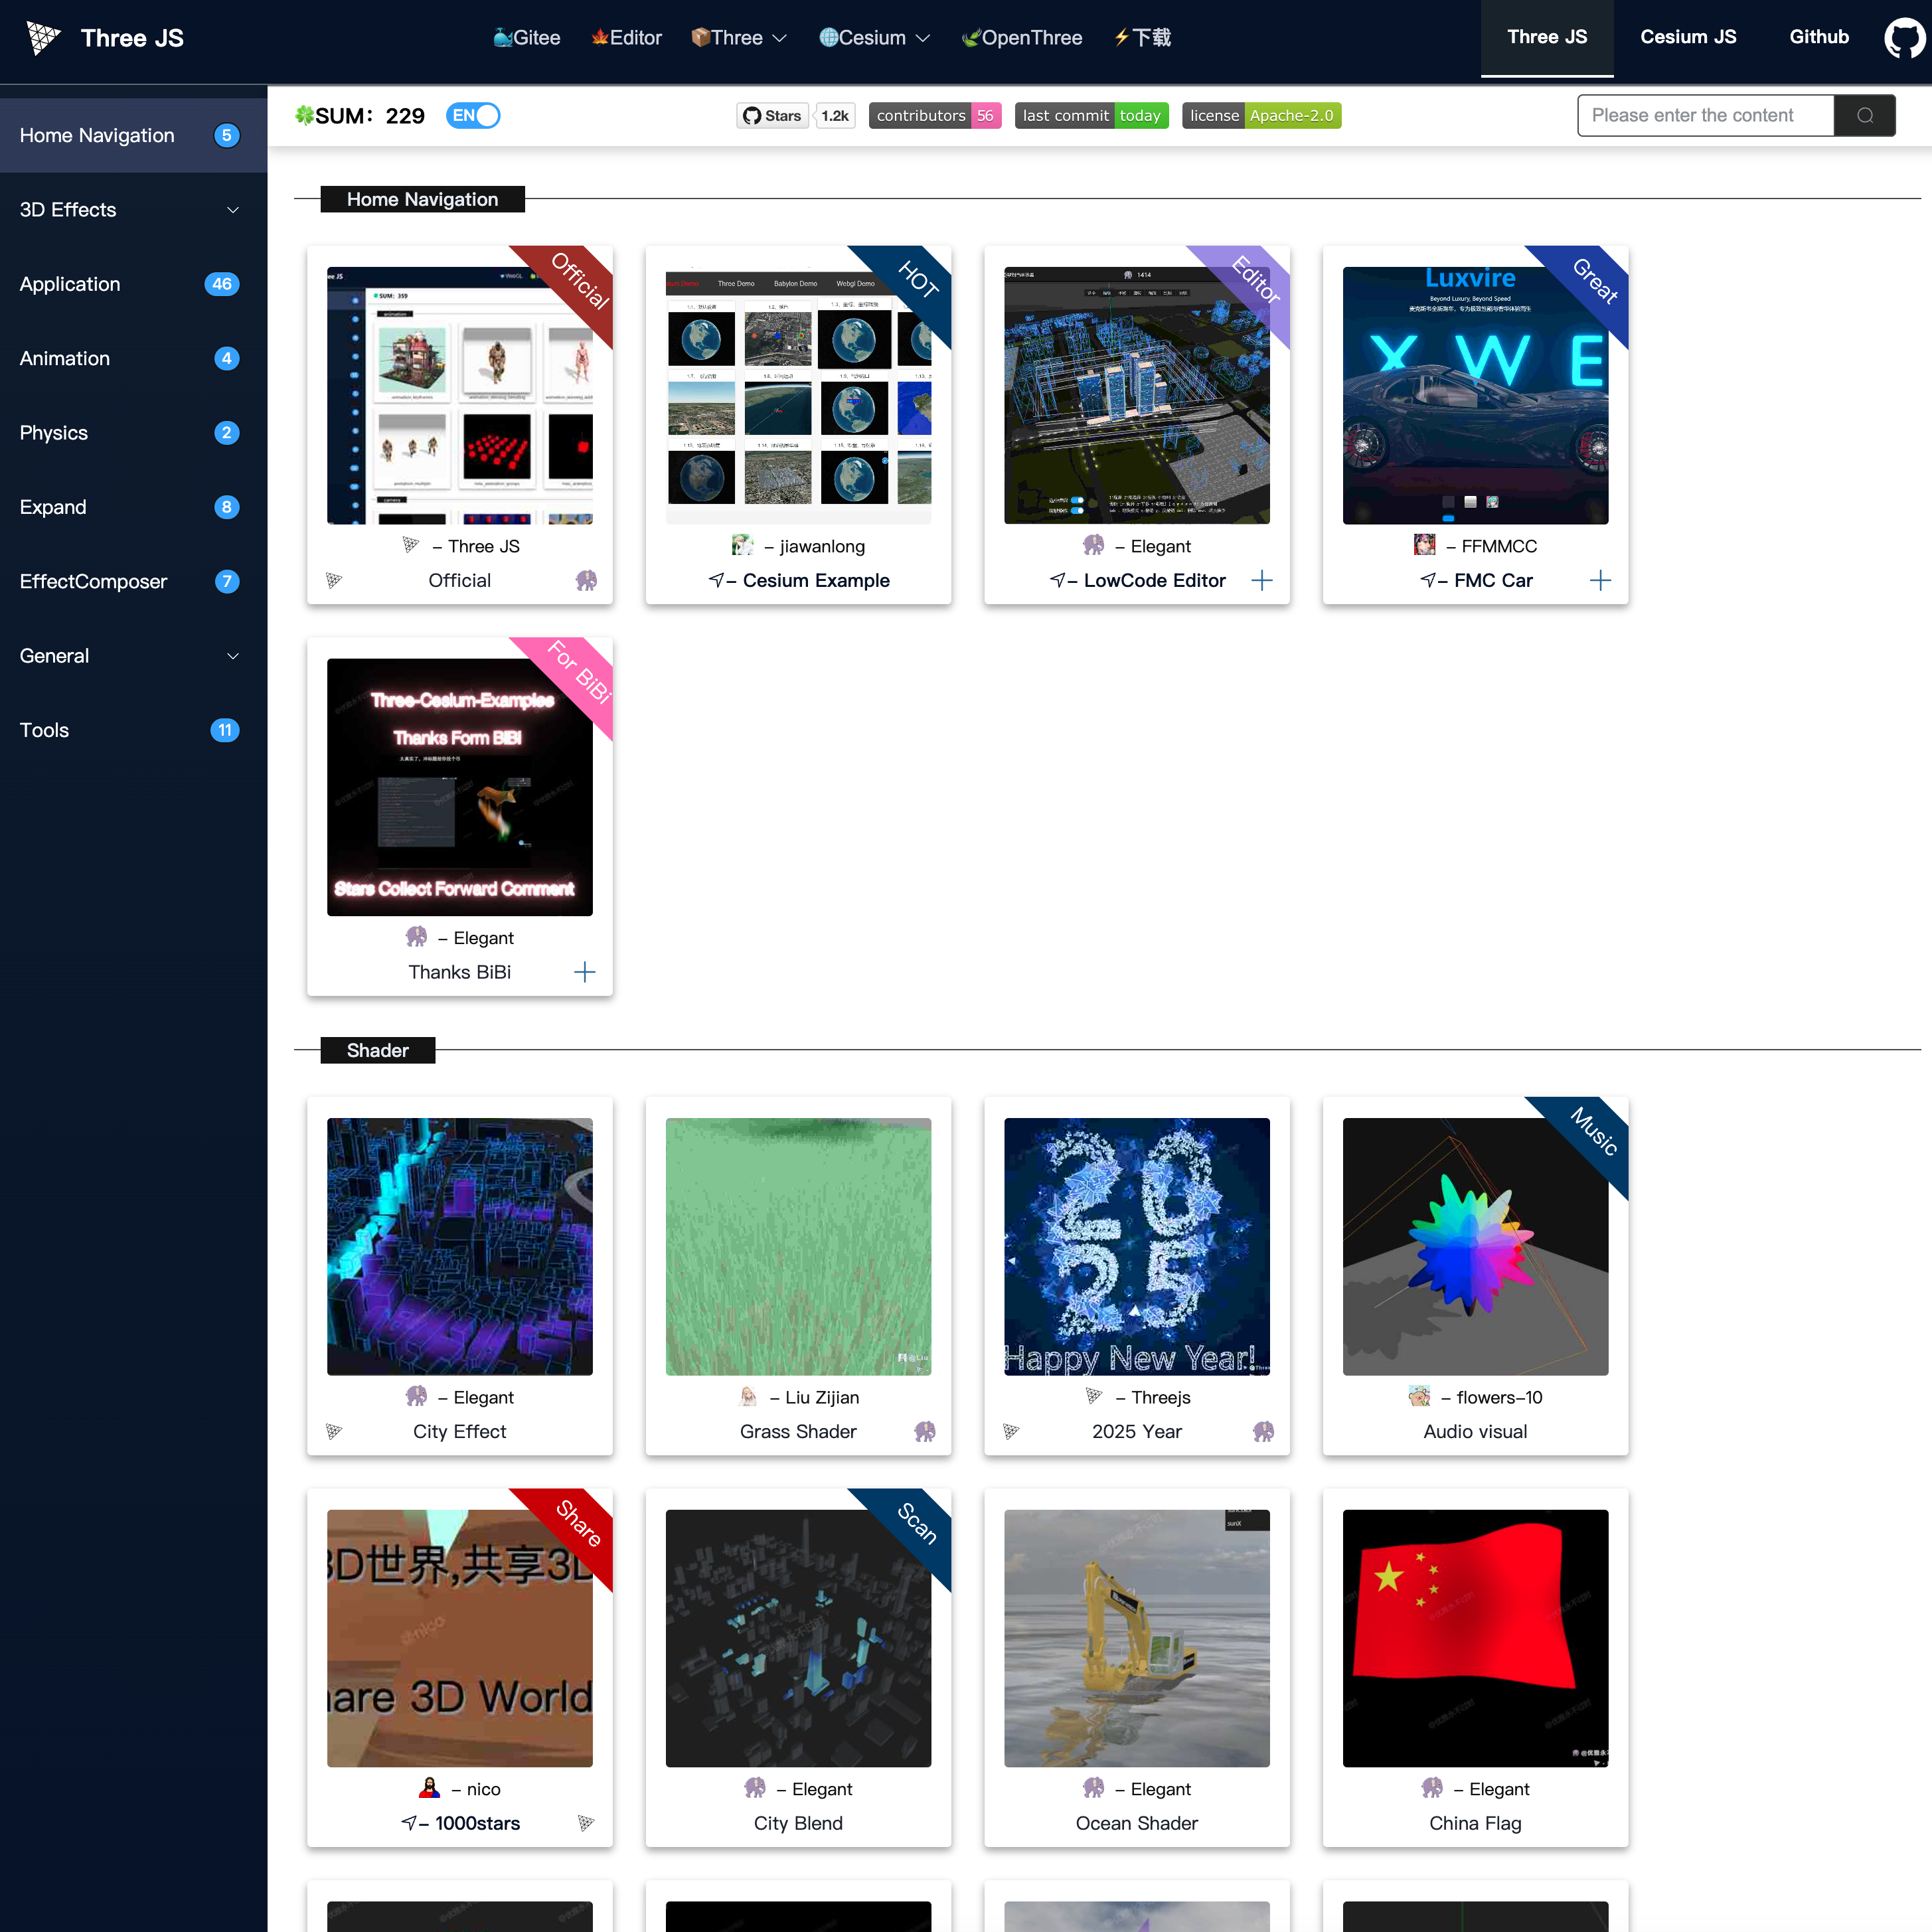Click flowers-10 author avatar icon
This screenshot has width=1932, height=1932.
click(x=1419, y=1396)
